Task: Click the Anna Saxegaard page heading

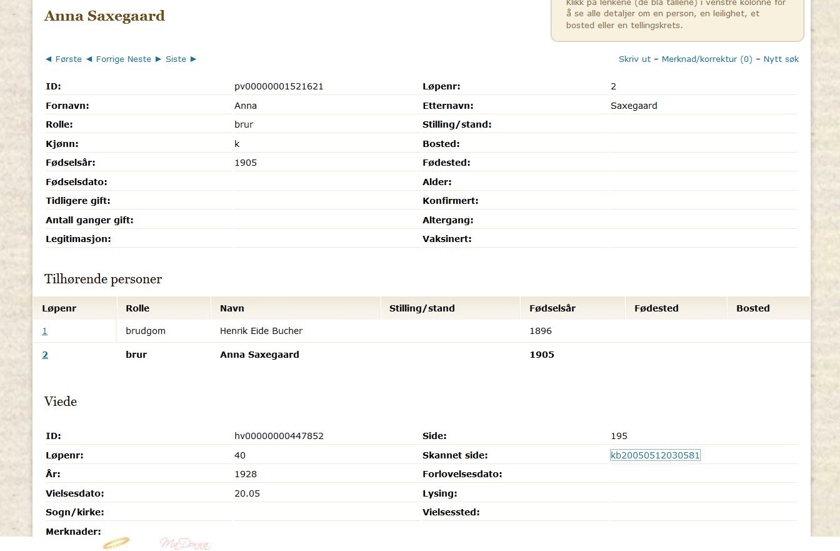Action: pyautogui.click(x=104, y=16)
